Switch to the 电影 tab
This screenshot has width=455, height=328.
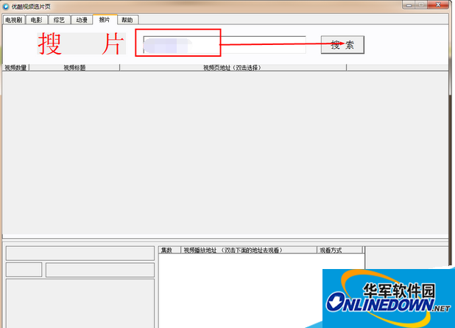37,20
